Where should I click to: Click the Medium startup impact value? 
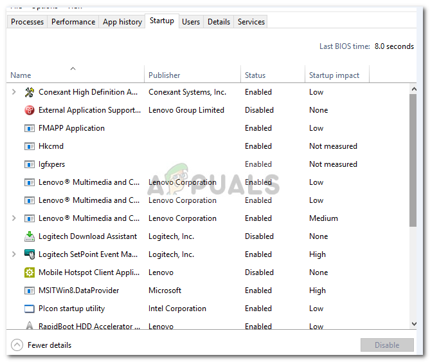click(323, 218)
